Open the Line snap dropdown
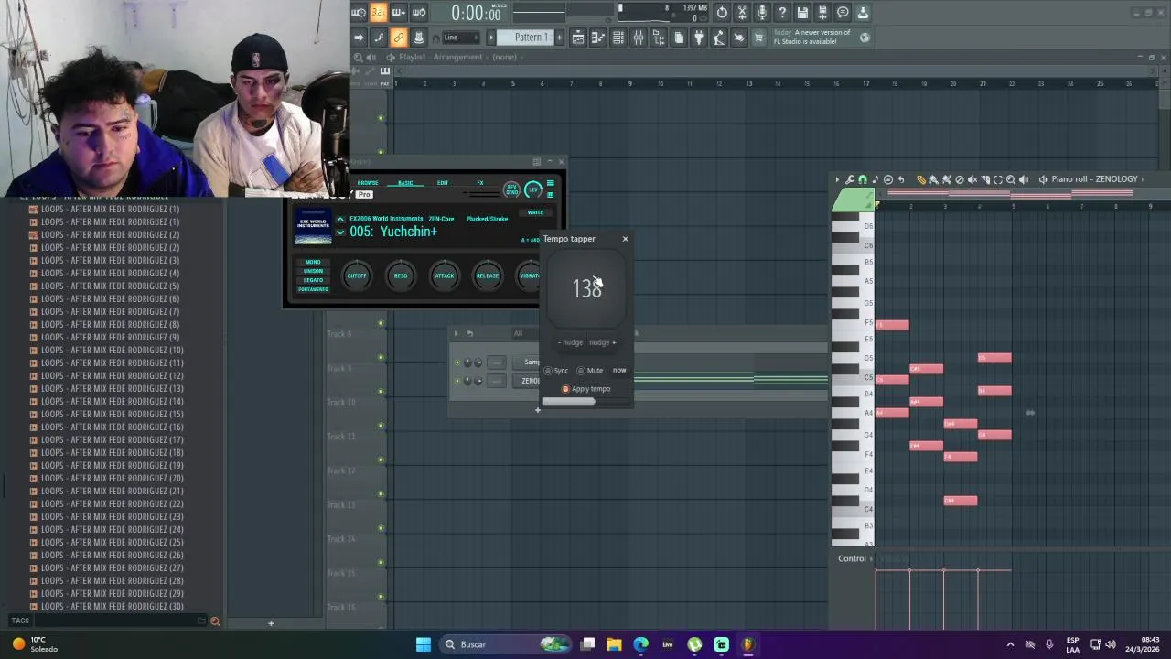The width and height of the screenshot is (1171, 659). point(460,38)
